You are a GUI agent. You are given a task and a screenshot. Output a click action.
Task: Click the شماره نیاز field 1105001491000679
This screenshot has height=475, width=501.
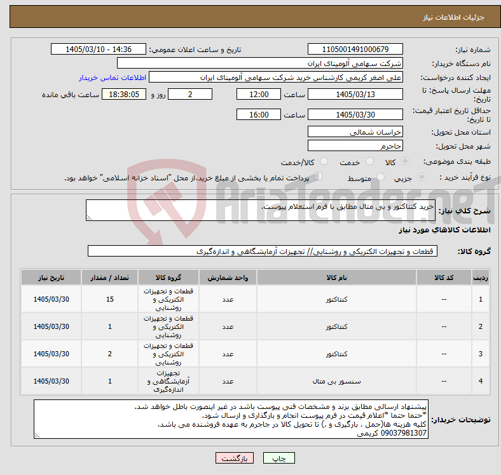point(355,49)
